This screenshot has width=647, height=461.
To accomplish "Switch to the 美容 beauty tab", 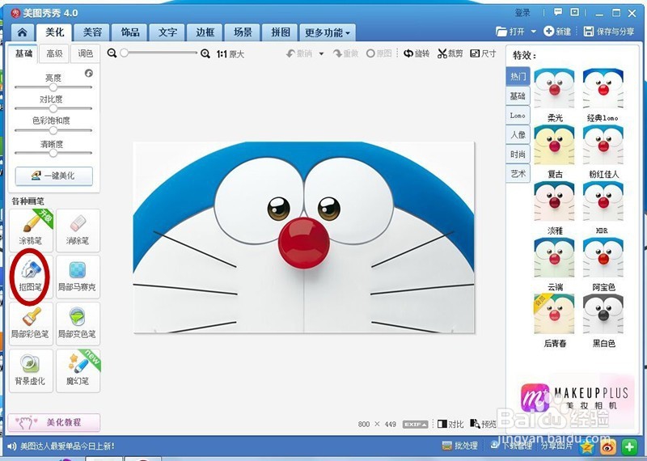I will (x=92, y=32).
